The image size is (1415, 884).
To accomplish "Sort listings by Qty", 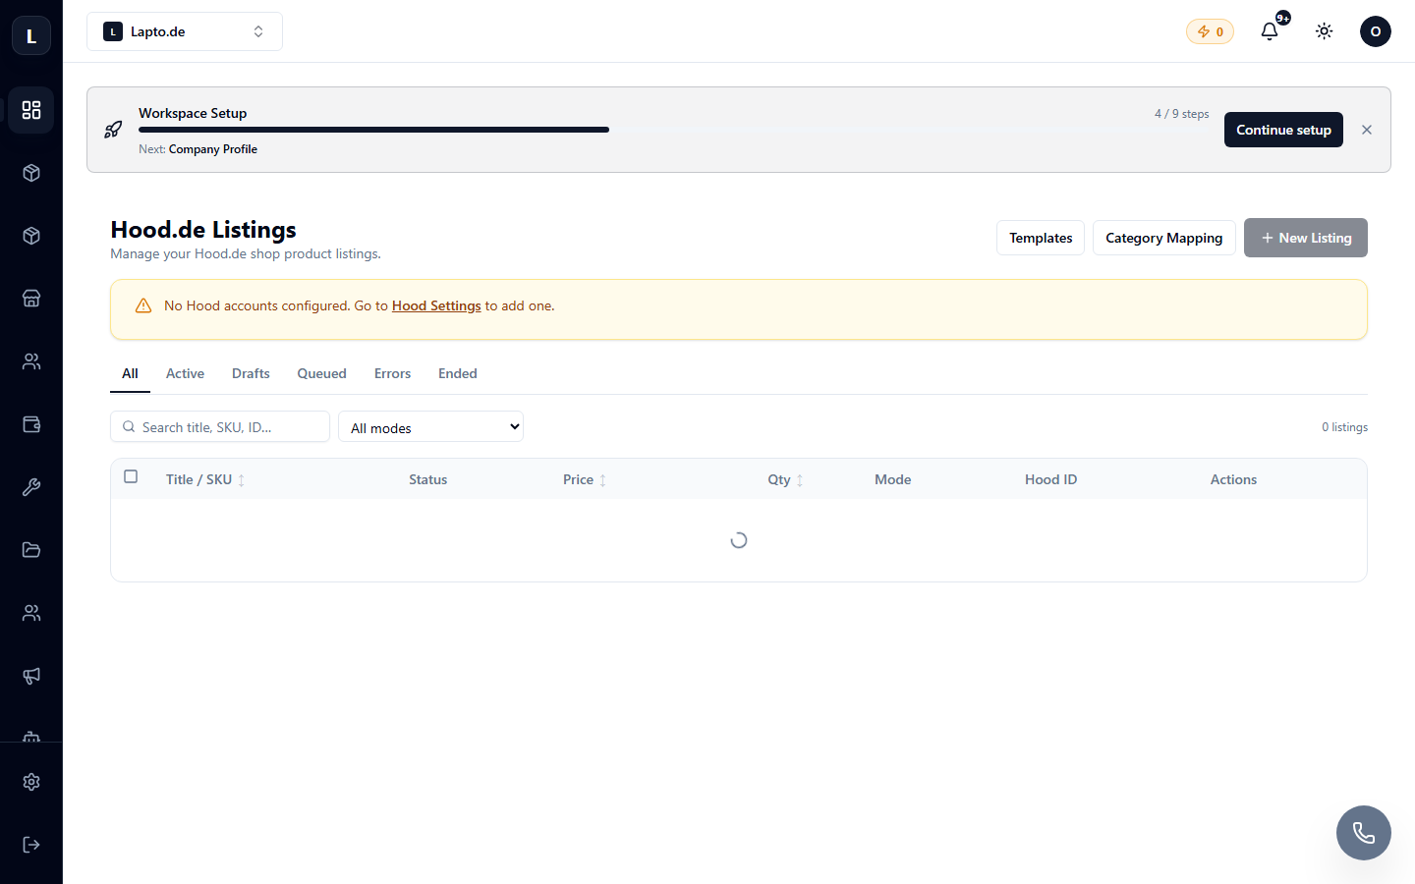I will (x=785, y=479).
